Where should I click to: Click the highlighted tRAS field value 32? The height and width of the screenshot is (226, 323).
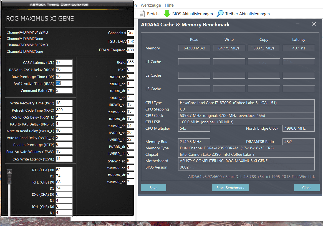(x=64, y=84)
